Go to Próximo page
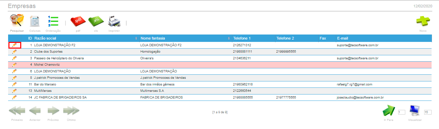The width and height of the screenshot is (439, 129). click(53, 111)
